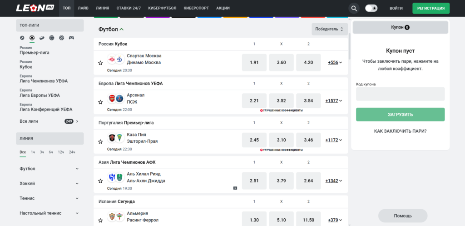The image size is (465, 226).
Task: Open Все лиги with 249 count
Action: (49, 121)
